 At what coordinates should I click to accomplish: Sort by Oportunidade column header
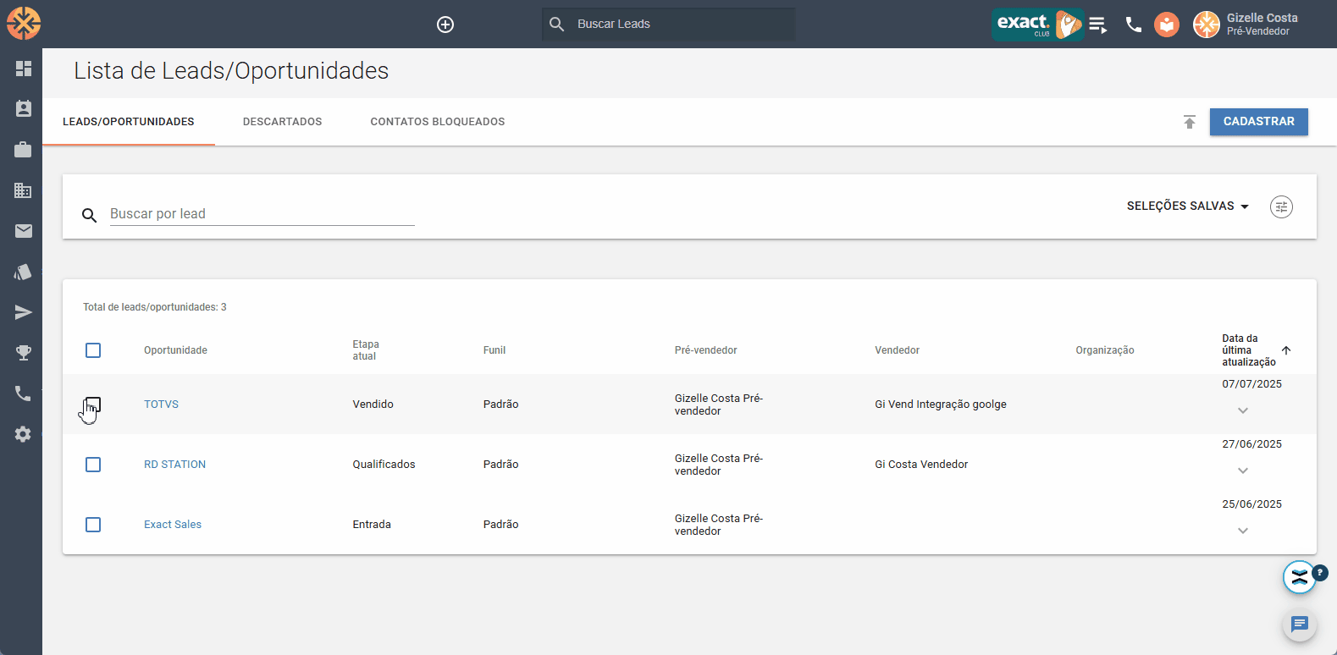(x=175, y=350)
